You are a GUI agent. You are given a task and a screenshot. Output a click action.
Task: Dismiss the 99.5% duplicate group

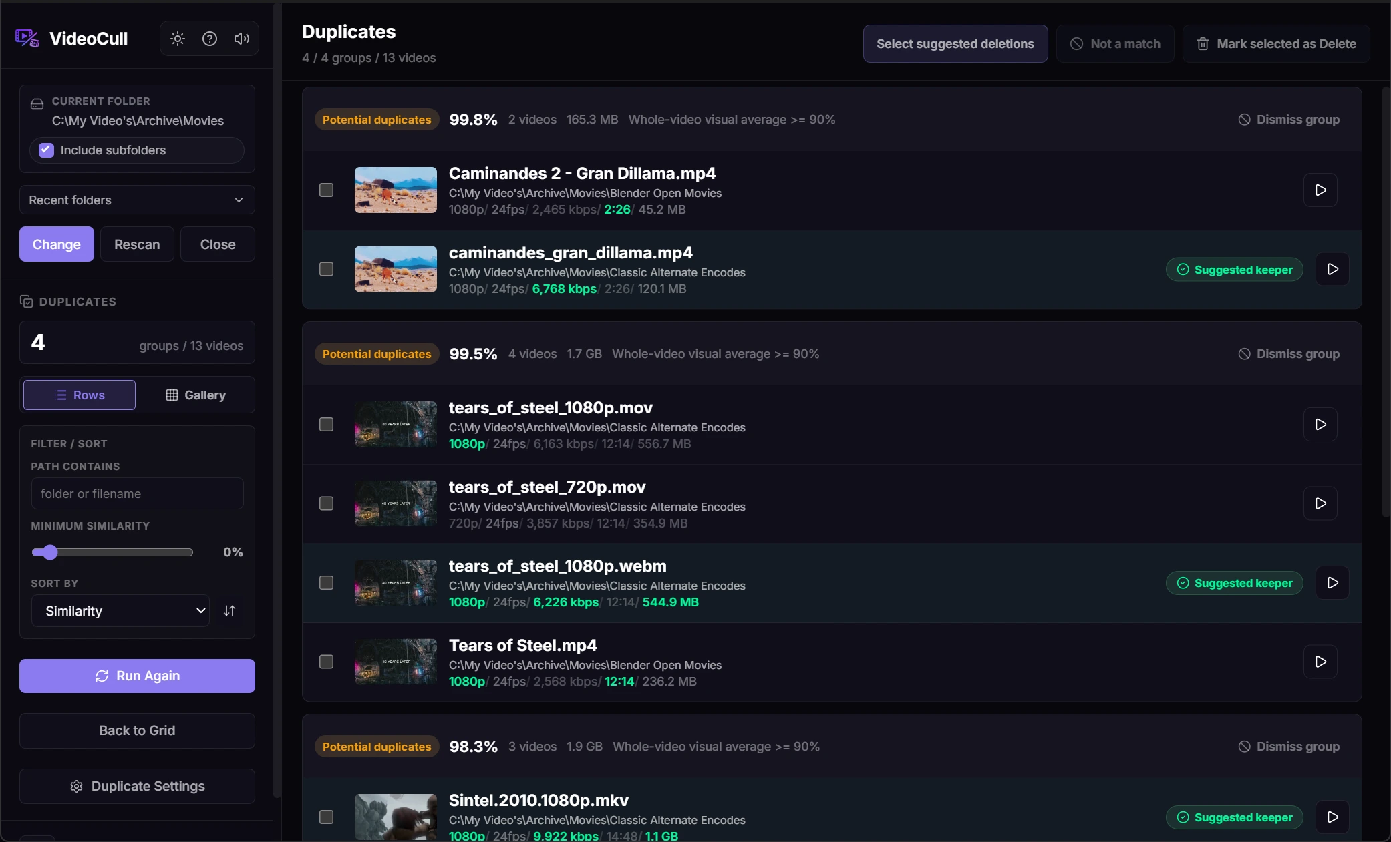pyautogui.click(x=1289, y=354)
